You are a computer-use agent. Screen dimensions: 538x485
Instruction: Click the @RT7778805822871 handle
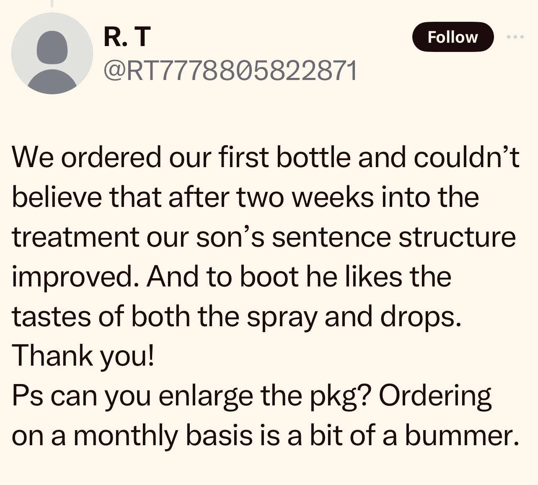coord(230,70)
